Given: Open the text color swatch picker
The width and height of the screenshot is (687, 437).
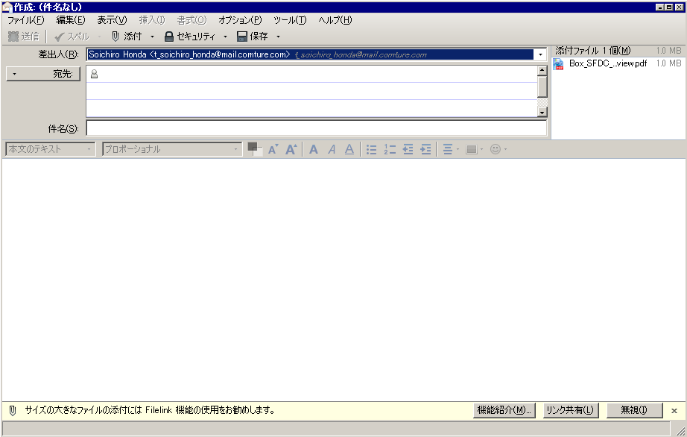Looking at the screenshot, I should pos(255,149).
